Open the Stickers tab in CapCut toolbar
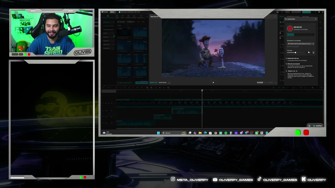This screenshot has width=335, height=188. [129, 16]
